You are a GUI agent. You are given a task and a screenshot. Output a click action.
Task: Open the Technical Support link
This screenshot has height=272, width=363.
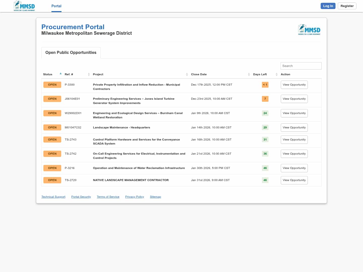pyautogui.click(x=53, y=197)
